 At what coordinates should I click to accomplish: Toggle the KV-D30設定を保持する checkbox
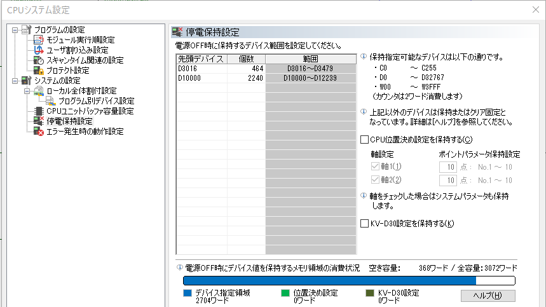point(364,223)
